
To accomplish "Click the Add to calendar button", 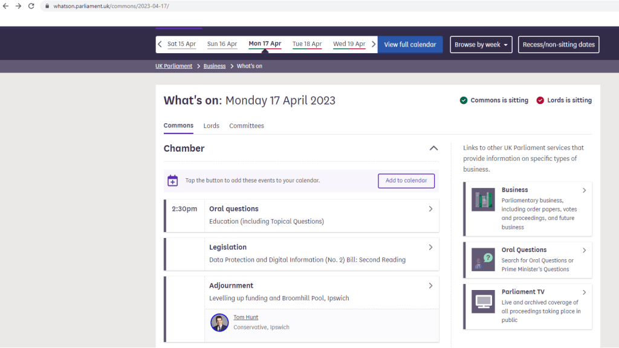I will click(x=406, y=181).
